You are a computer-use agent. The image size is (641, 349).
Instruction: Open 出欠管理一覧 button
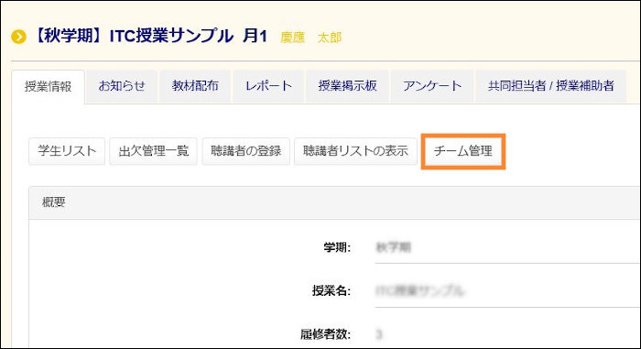coord(153,151)
